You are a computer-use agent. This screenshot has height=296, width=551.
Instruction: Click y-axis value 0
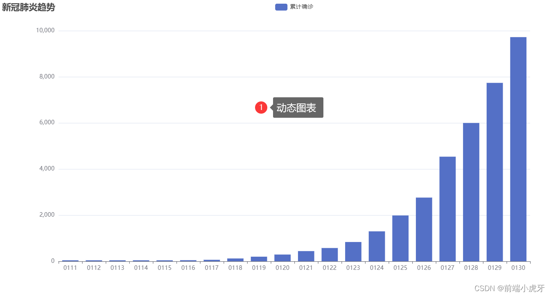pyautogui.click(x=53, y=261)
